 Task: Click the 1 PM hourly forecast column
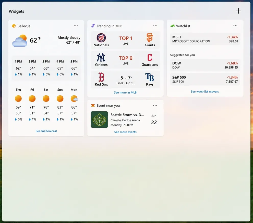[18, 68]
